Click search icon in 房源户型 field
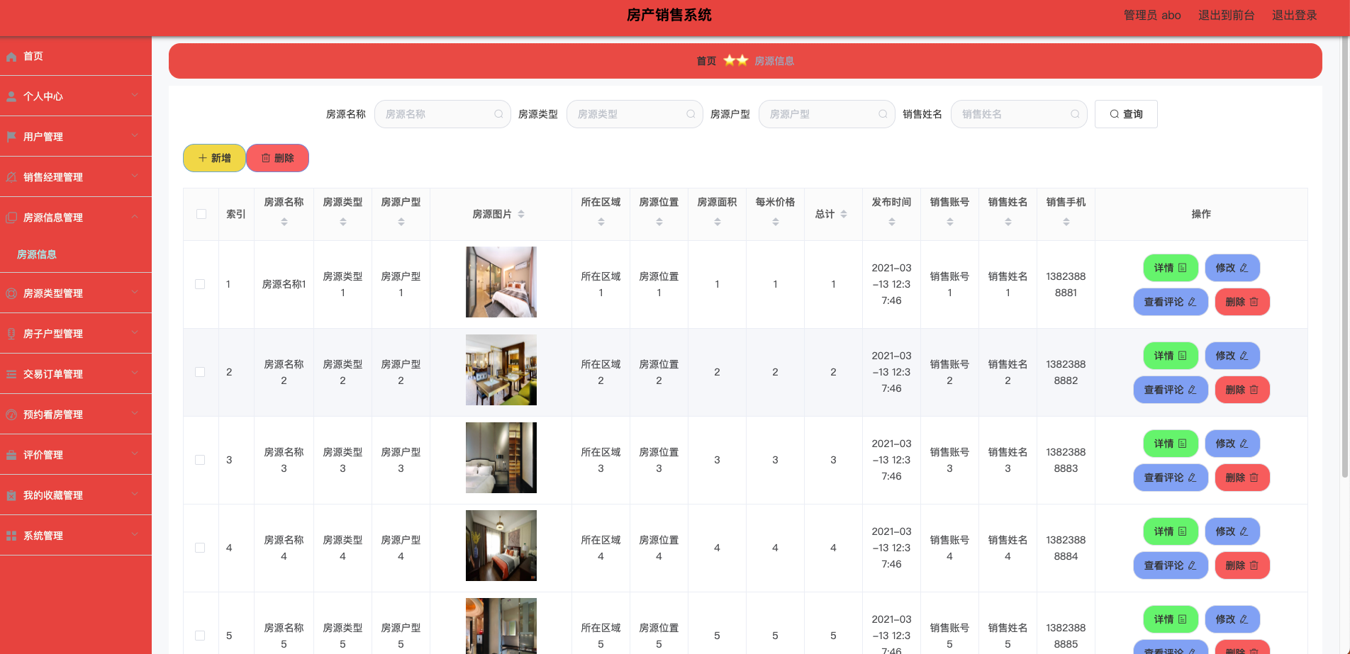Screen dimensions: 1350x654 (883, 114)
